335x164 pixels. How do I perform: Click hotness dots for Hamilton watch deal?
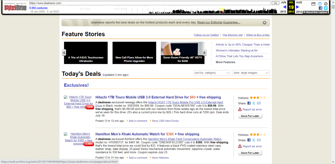click(258, 135)
